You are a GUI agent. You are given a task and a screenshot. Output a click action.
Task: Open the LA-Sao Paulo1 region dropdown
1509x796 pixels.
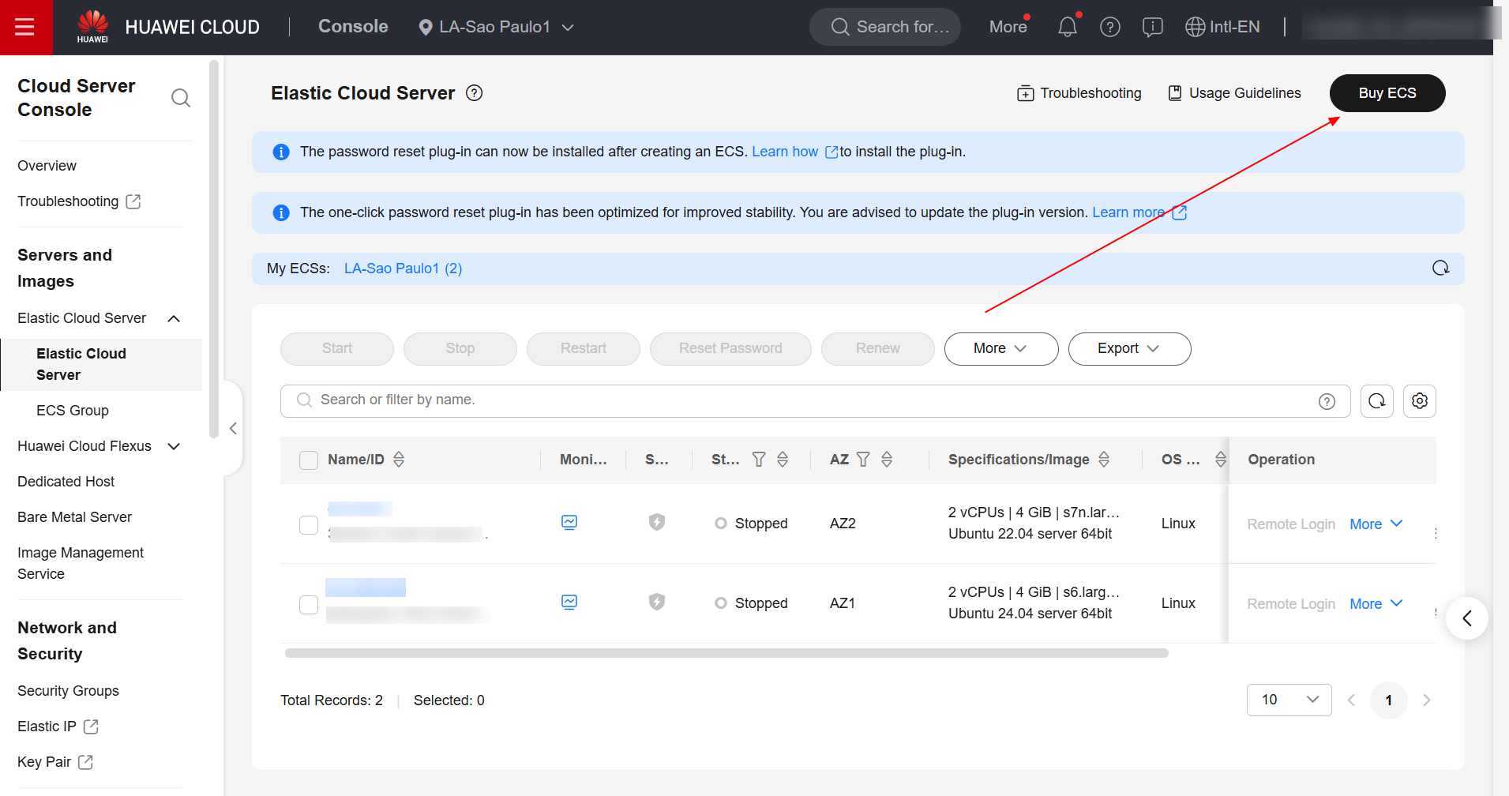coord(496,28)
